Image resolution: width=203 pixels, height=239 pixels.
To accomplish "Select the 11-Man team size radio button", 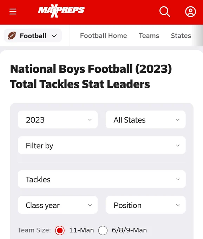I will (60, 230).
